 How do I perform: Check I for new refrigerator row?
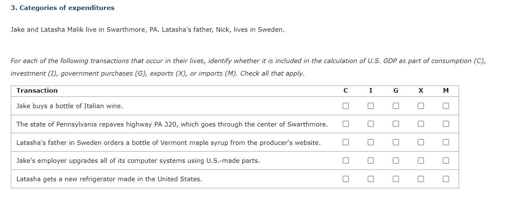tap(371, 179)
